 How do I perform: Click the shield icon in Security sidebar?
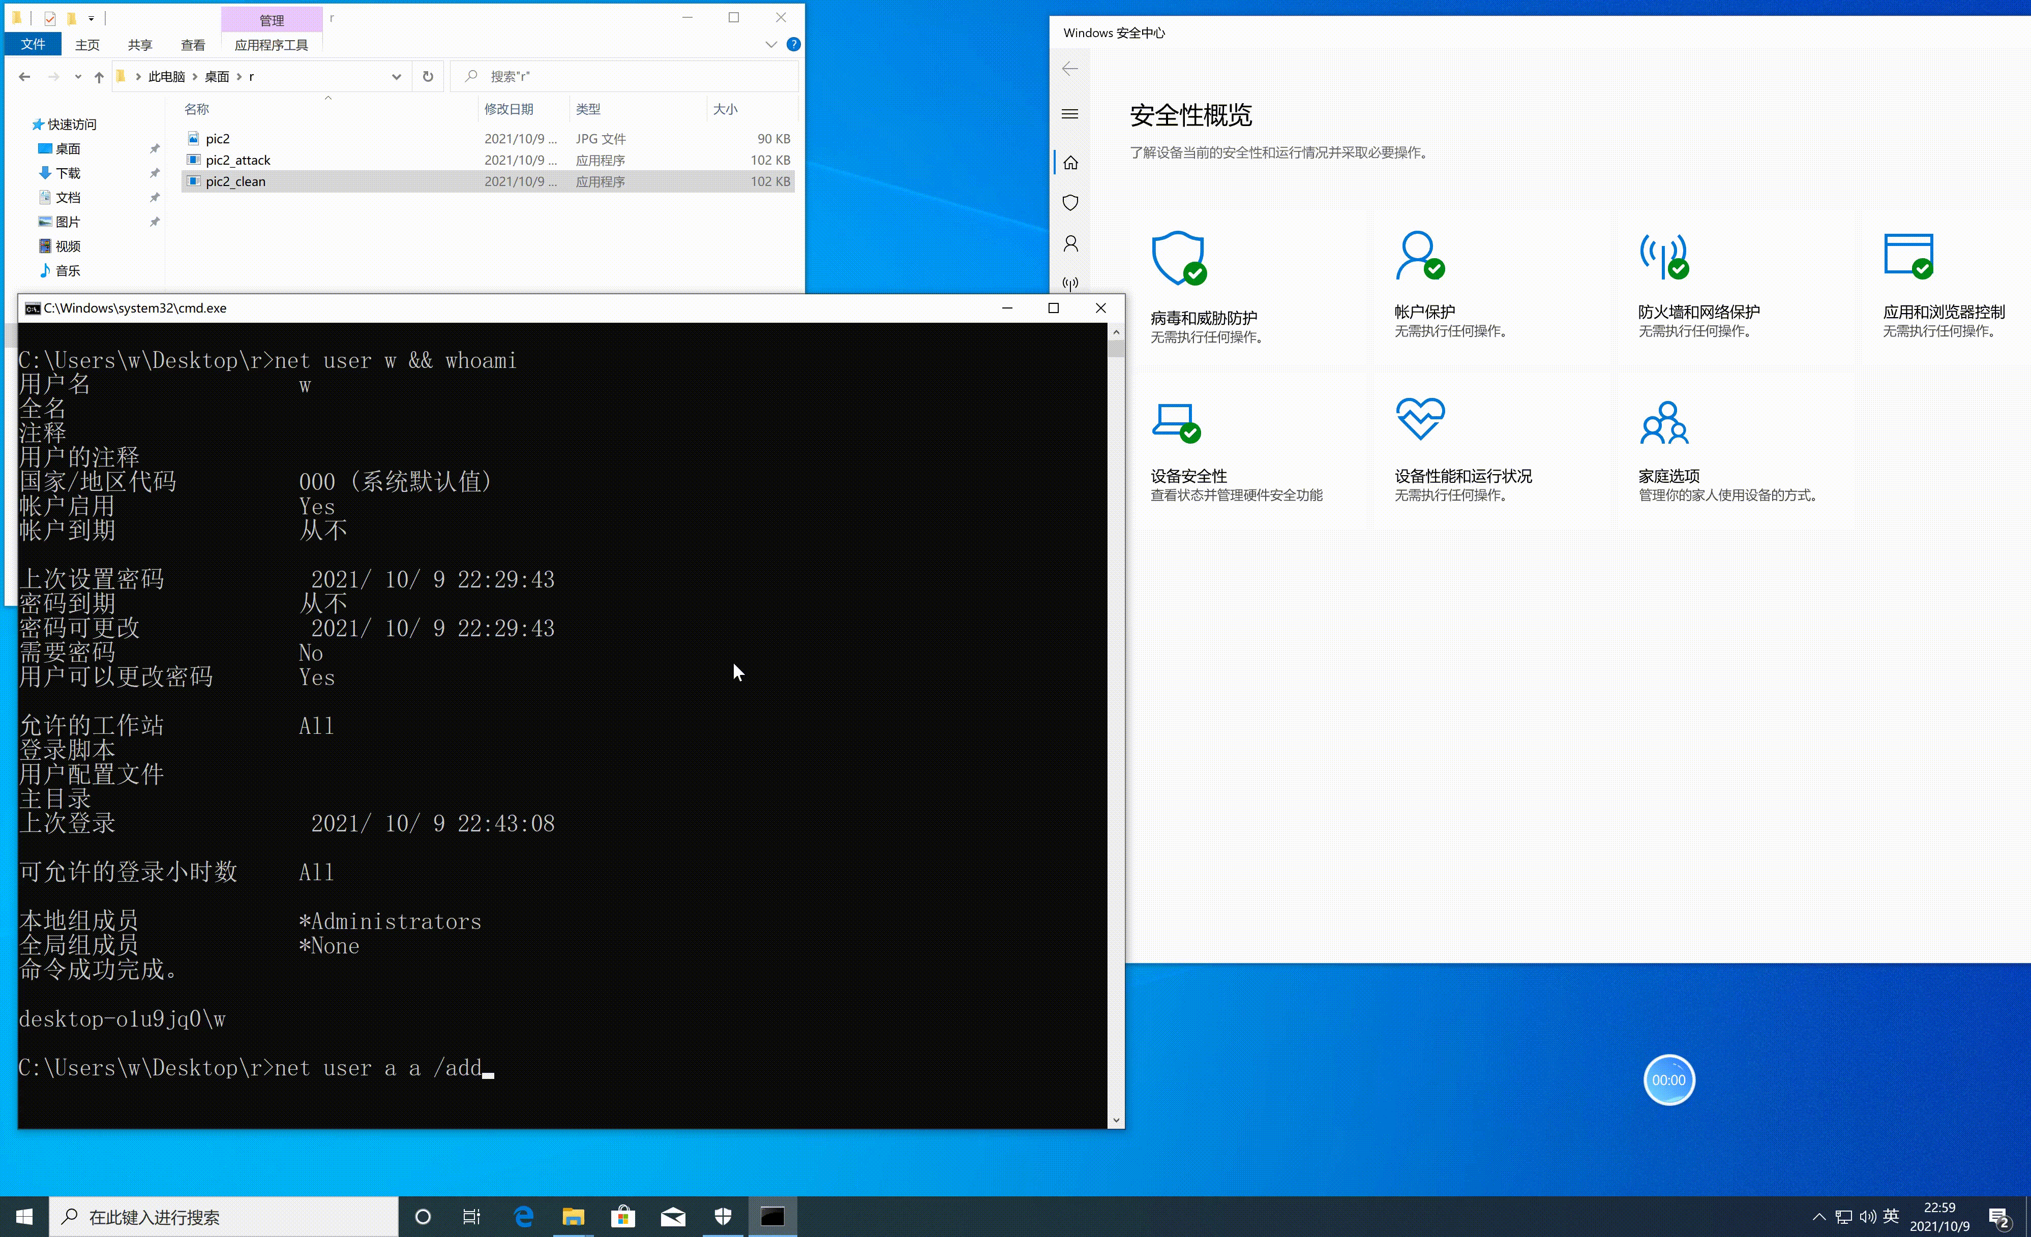tap(1070, 203)
